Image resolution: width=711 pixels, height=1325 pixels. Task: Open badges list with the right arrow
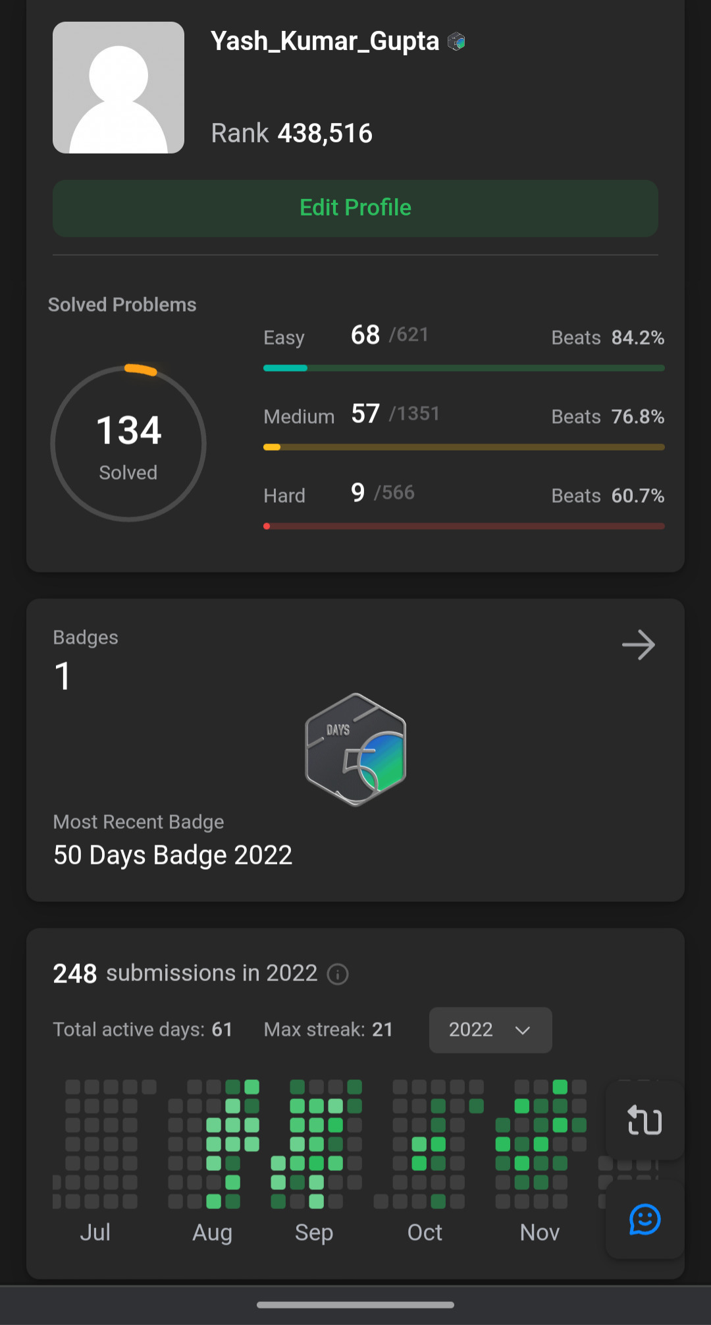[x=638, y=645]
